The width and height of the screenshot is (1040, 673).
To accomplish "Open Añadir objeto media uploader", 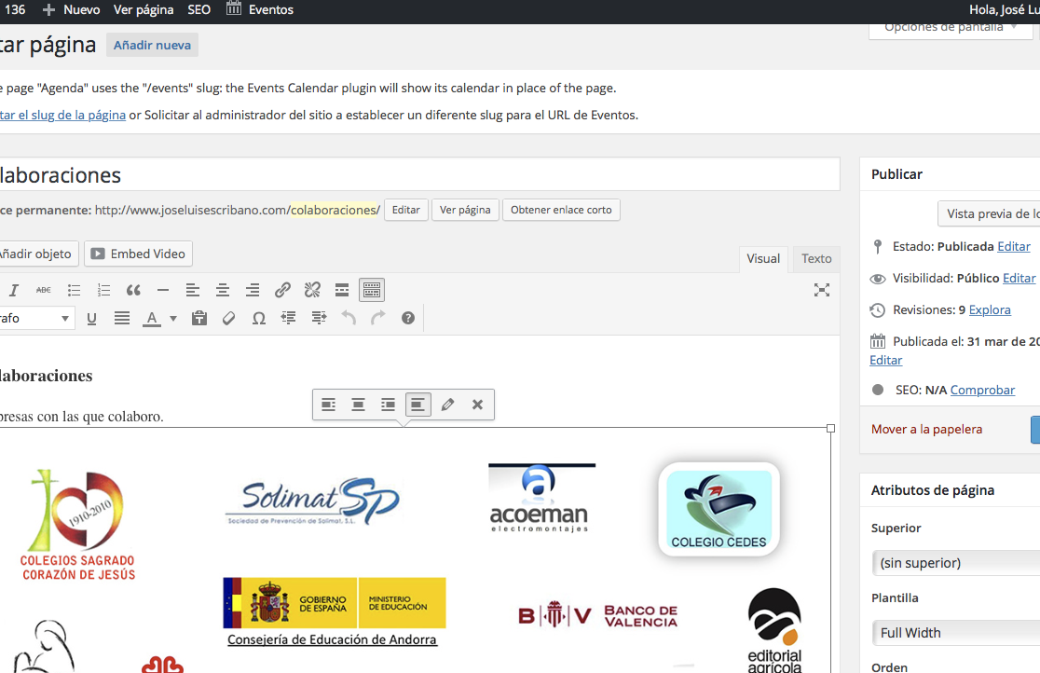I will [37, 254].
